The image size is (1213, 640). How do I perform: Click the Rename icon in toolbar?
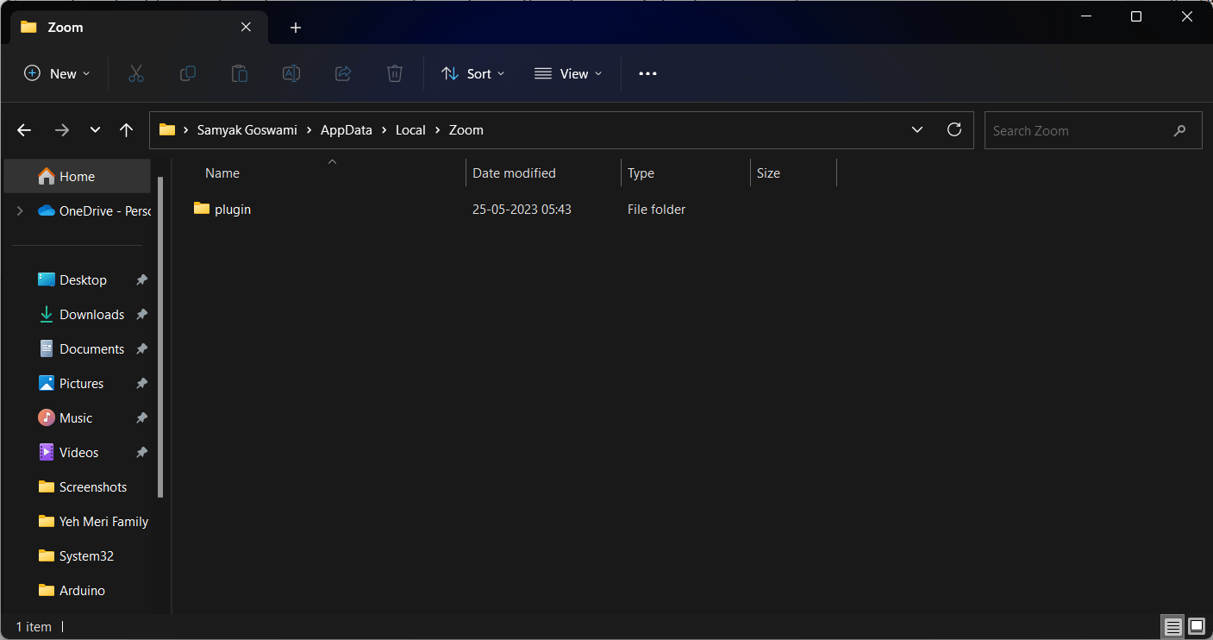coord(291,74)
